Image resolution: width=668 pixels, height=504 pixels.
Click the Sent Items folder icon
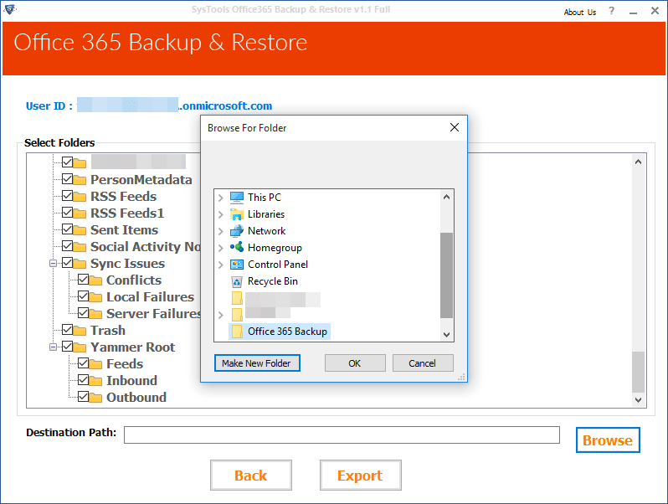coord(80,230)
